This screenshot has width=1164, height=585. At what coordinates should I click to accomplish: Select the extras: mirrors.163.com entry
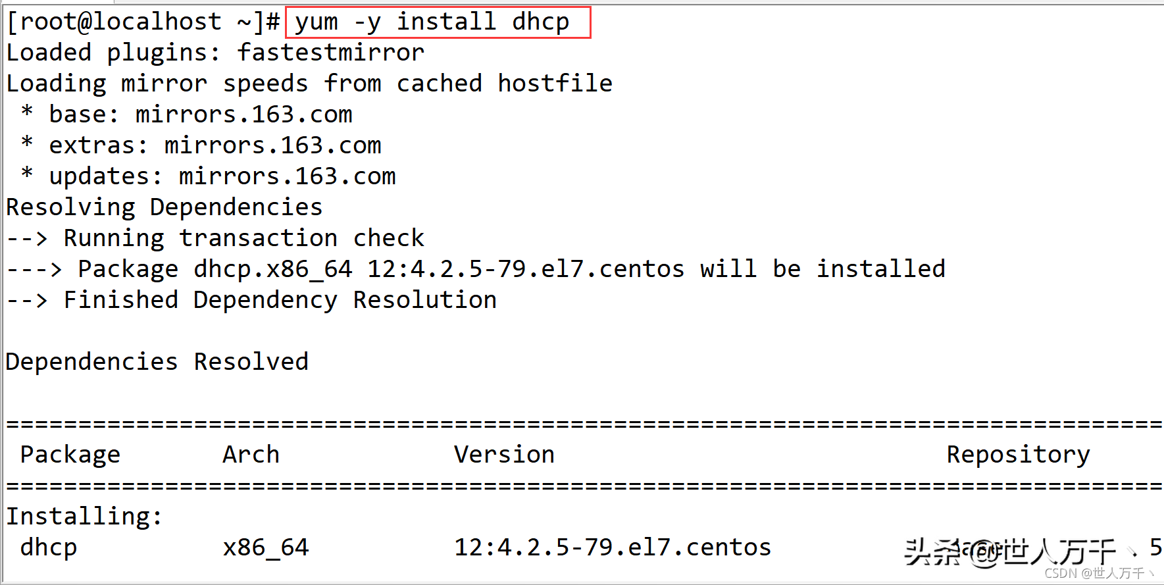click(201, 145)
